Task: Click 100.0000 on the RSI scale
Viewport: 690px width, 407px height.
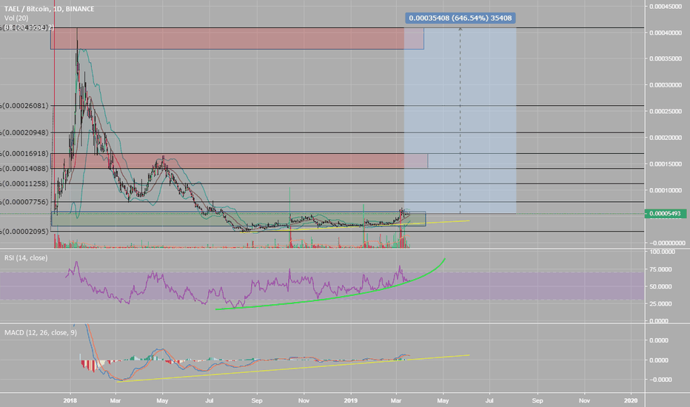Action: (662, 252)
